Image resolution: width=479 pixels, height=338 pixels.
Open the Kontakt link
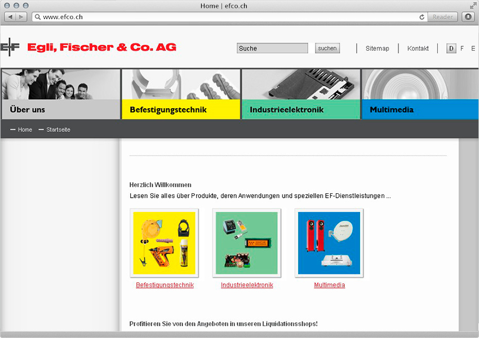click(x=418, y=48)
